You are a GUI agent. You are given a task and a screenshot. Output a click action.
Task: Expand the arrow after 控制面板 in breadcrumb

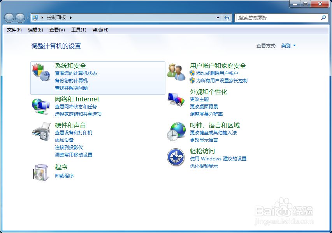[x=71, y=18]
